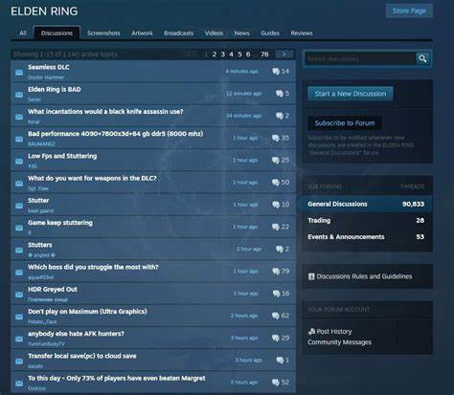Click reply bubble icon for Which boss did you struggle
The width and height of the screenshot is (454, 395).
point(276,272)
